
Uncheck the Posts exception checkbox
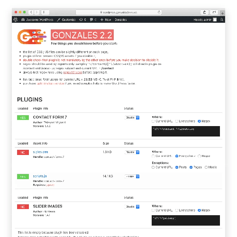[177, 167]
